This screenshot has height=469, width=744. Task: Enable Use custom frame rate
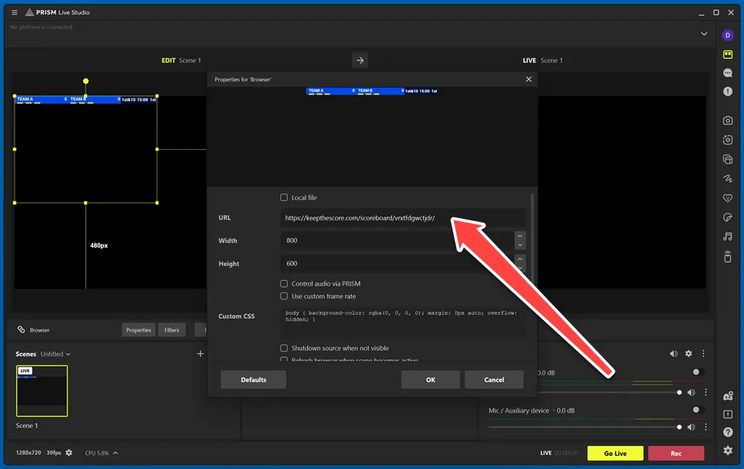pyautogui.click(x=283, y=296)
